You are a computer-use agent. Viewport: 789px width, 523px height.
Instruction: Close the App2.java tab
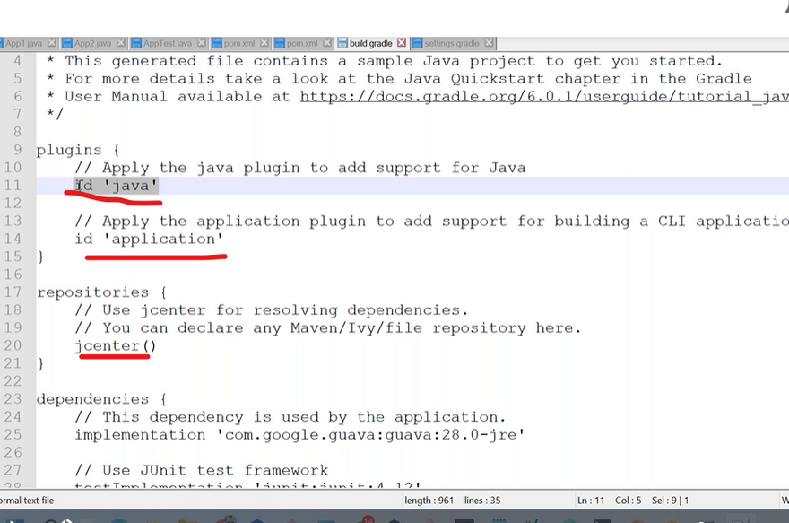(x=120, y=43)
